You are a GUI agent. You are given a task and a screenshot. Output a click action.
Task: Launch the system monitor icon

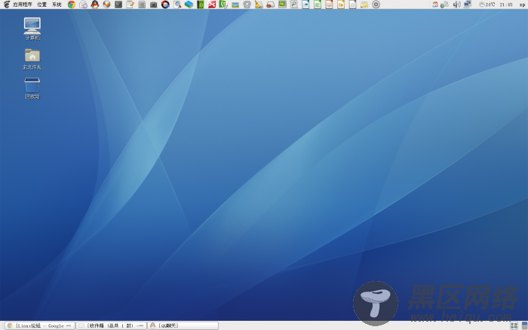pos(282,5)
